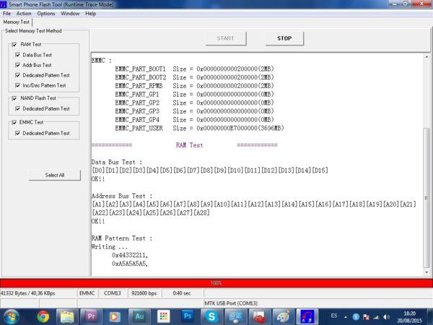Click the 0xA5A5A5A5 pattern value
This screenshot has height=325, width=433.
[130, 264]
